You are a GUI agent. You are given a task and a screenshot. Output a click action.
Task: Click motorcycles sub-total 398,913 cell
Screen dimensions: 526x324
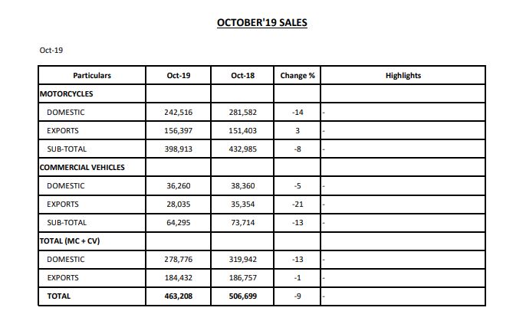click(178, 149)
